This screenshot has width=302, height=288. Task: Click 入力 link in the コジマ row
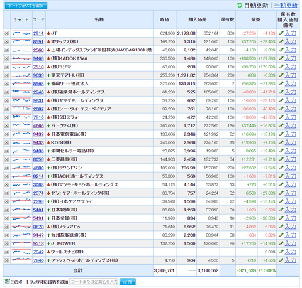coord(291,67)
